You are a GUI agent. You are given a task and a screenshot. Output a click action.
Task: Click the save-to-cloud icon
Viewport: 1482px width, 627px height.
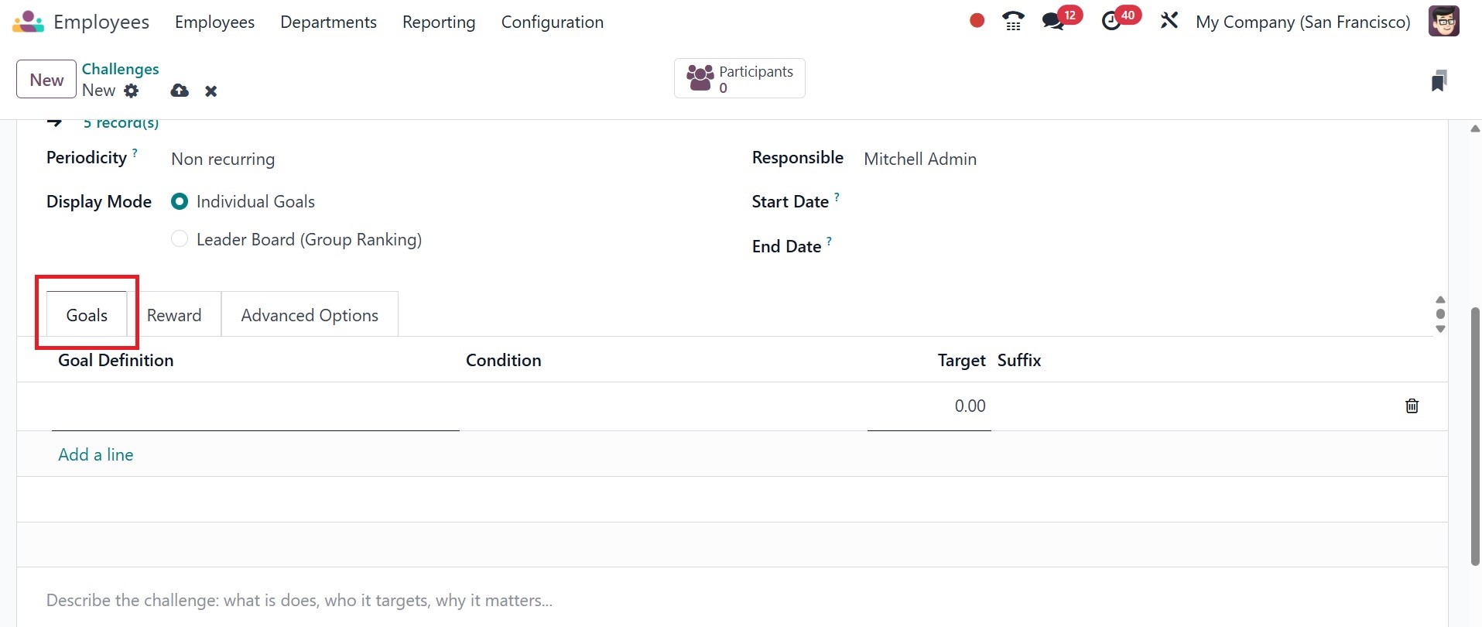click(x=180, y=91)
